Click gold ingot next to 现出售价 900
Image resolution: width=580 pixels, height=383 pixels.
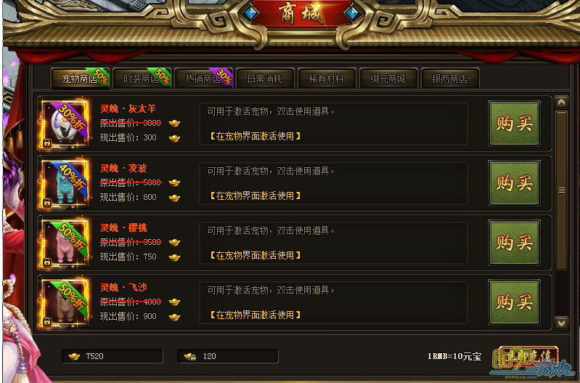[x=174, y=317]
